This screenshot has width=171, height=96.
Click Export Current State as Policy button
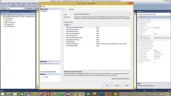click(x=121, y=79)
